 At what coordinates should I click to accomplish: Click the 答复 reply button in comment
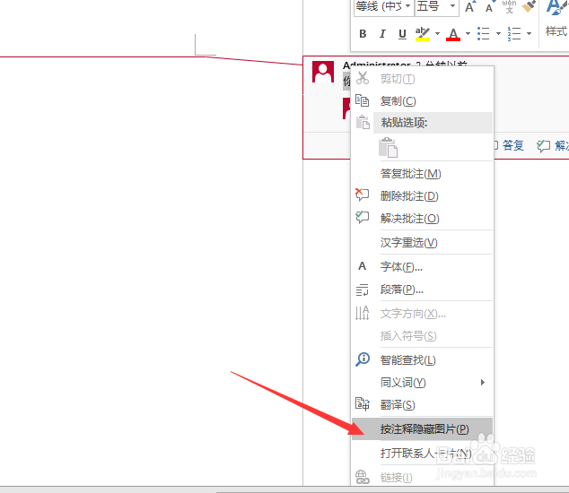pos(509,146)
